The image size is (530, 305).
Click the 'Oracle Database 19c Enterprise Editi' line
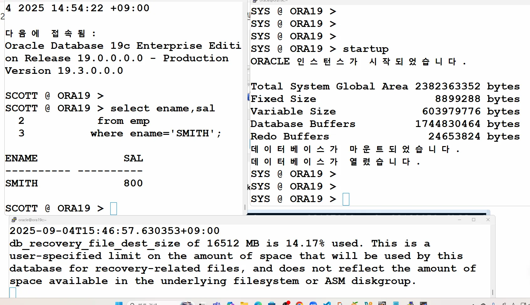coord(123,46)
